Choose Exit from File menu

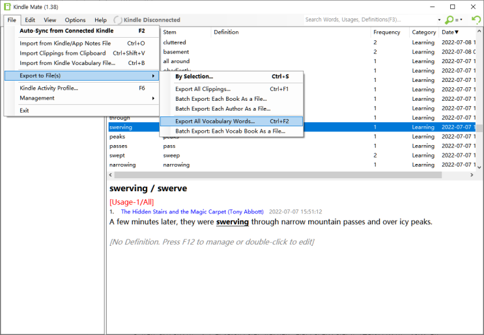[82, 111]
